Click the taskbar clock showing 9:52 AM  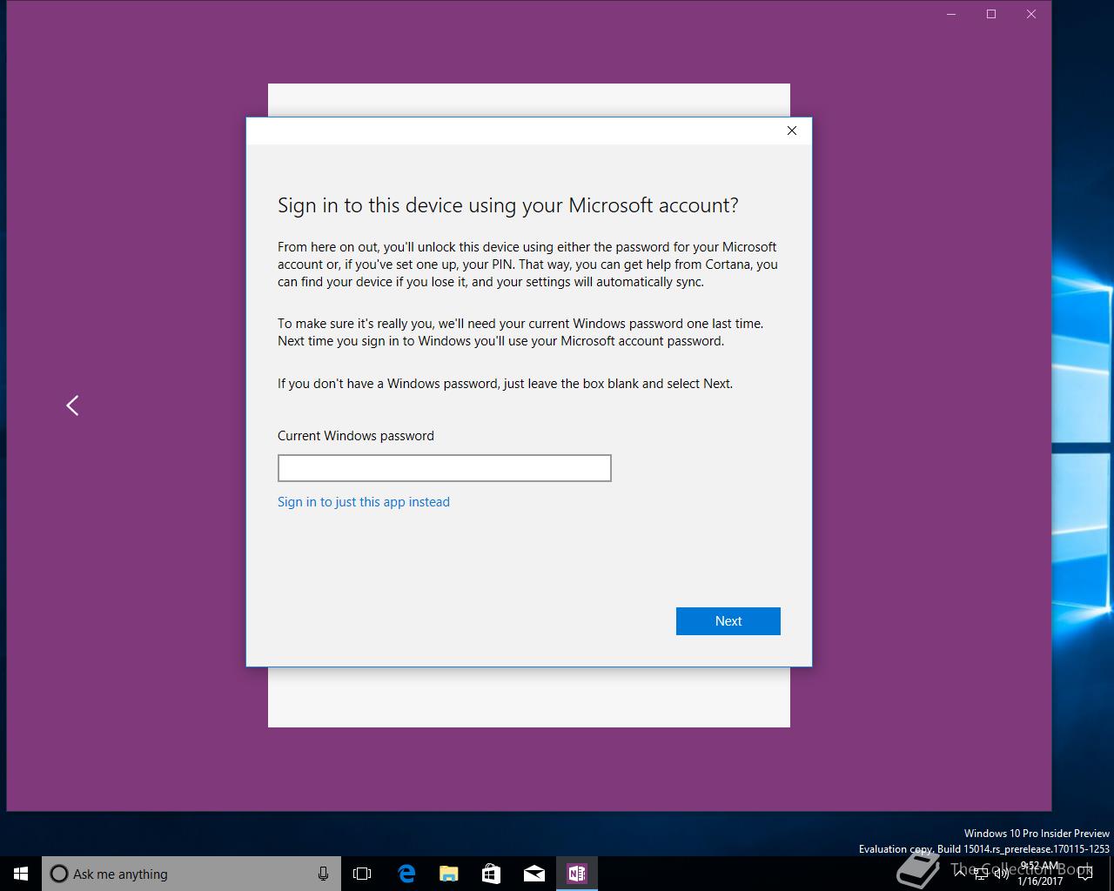tap(1040, 874)
